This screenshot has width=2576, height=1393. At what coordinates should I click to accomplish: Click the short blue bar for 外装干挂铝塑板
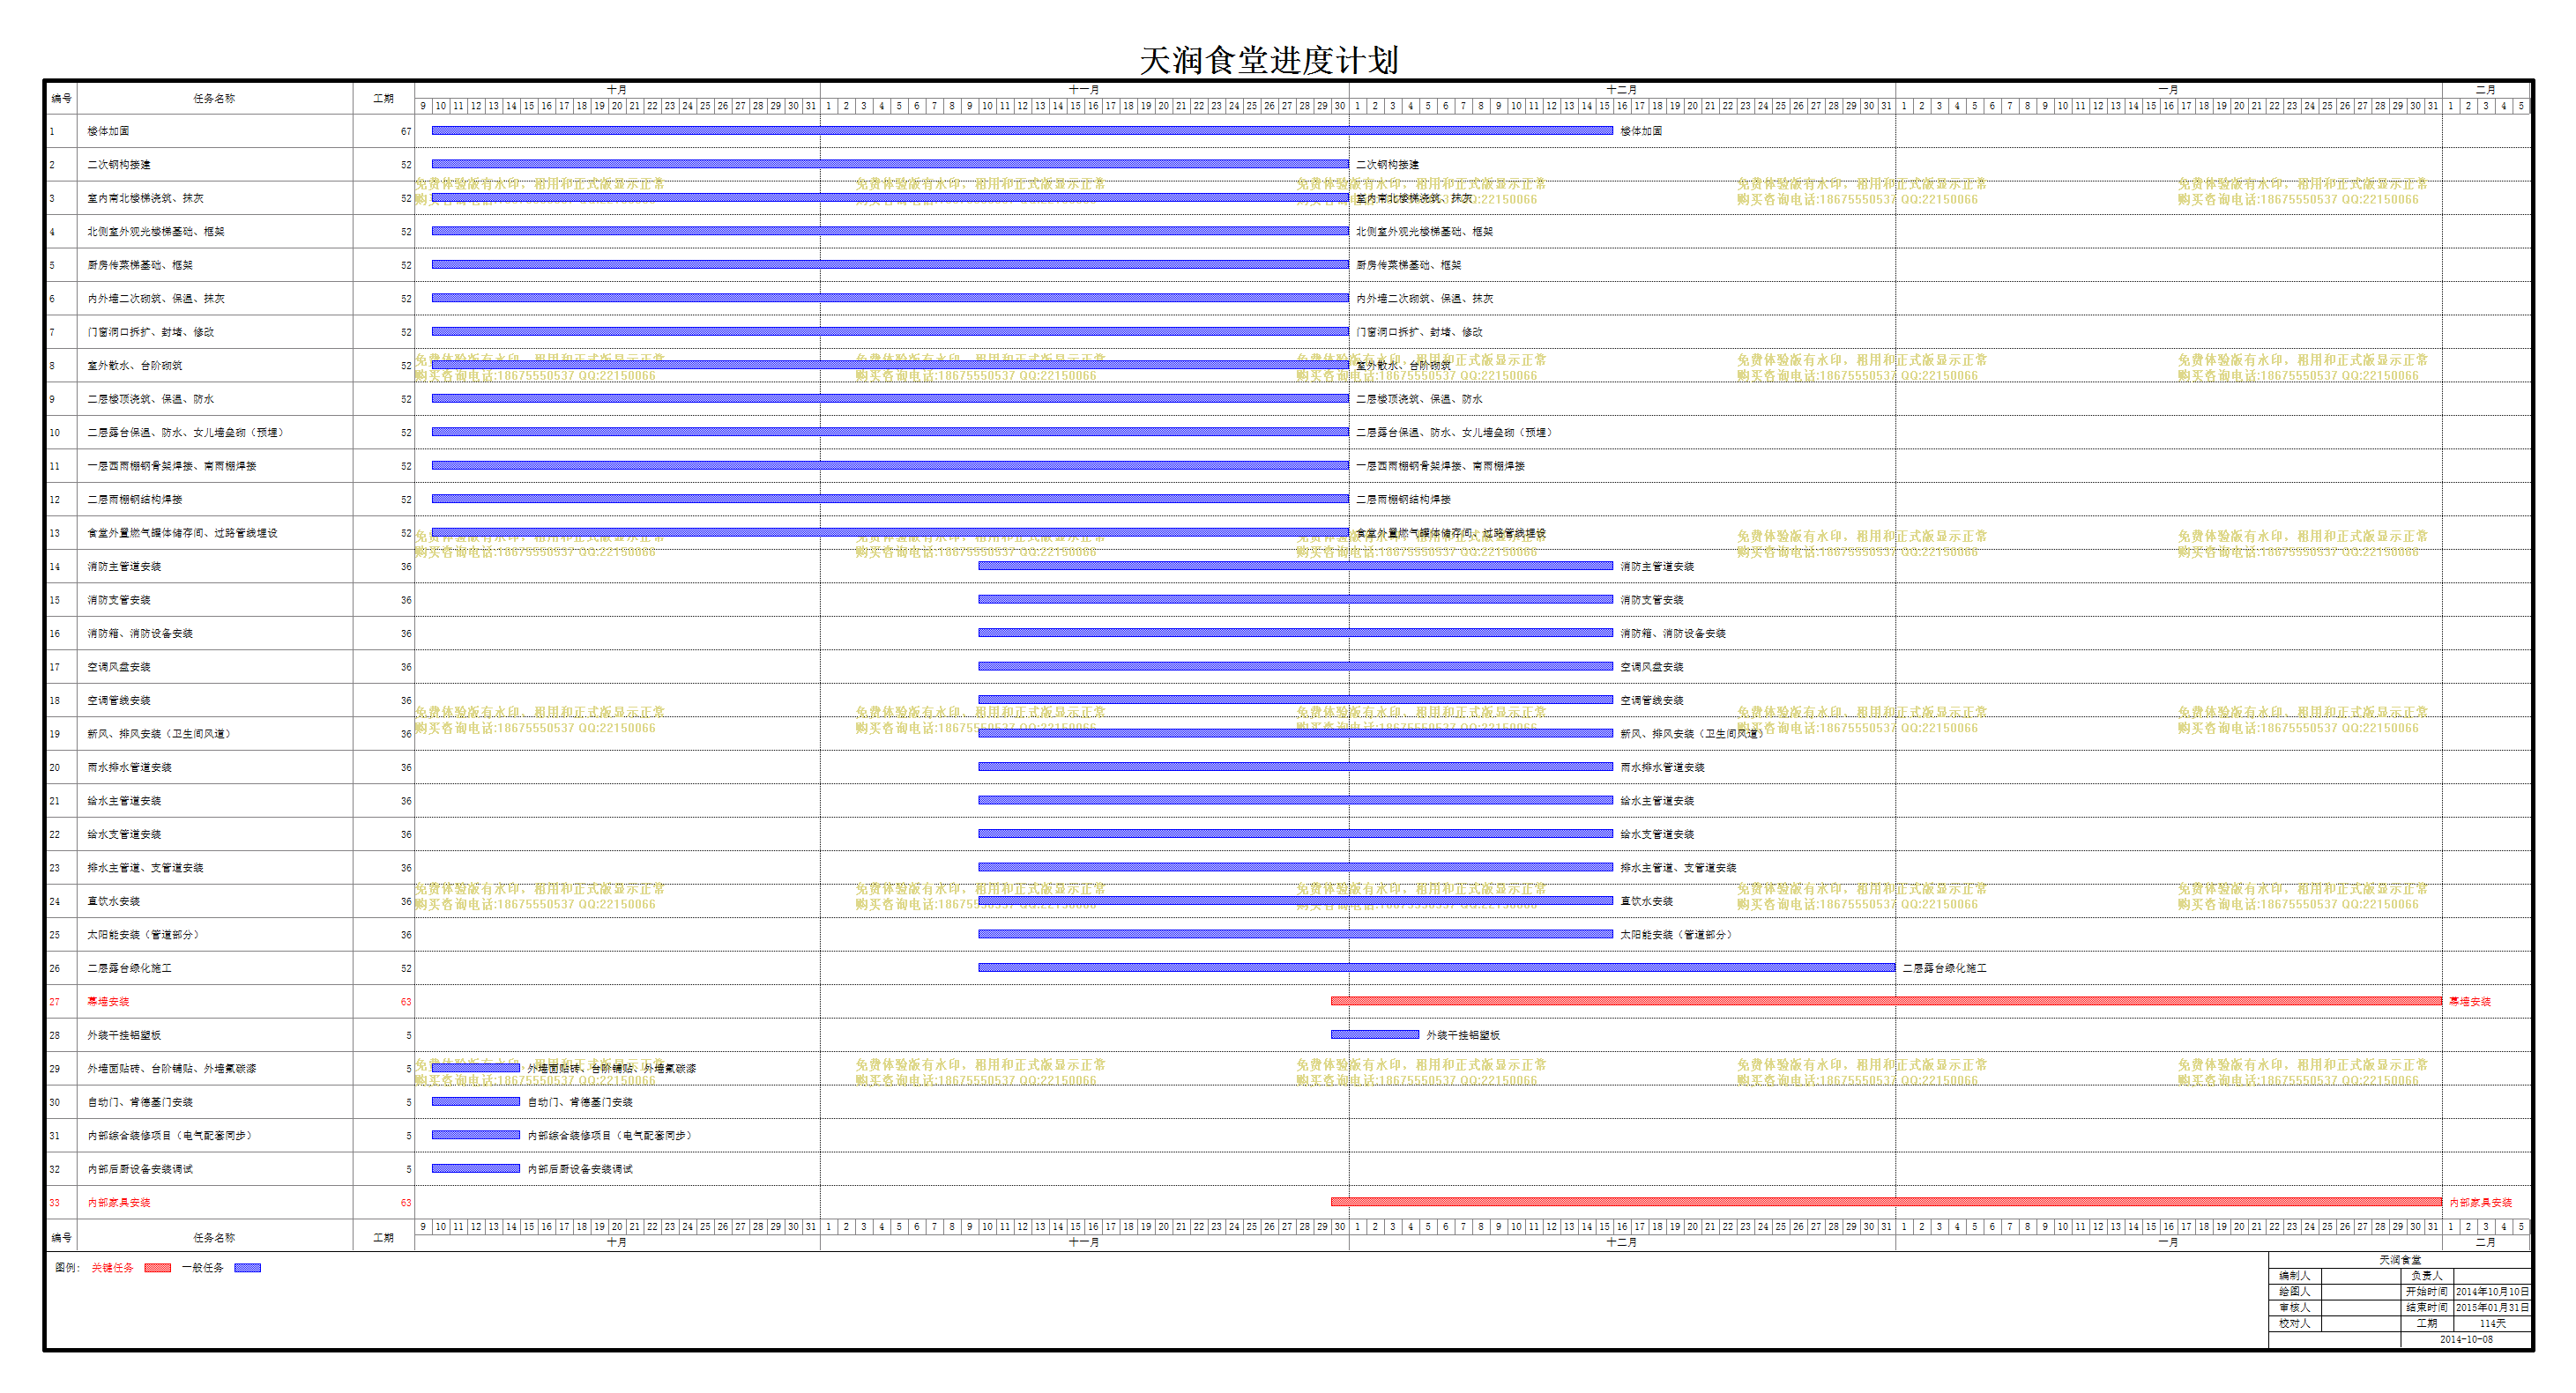1375,1034
